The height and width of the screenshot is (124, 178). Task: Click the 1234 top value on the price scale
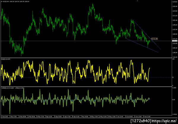175,2
